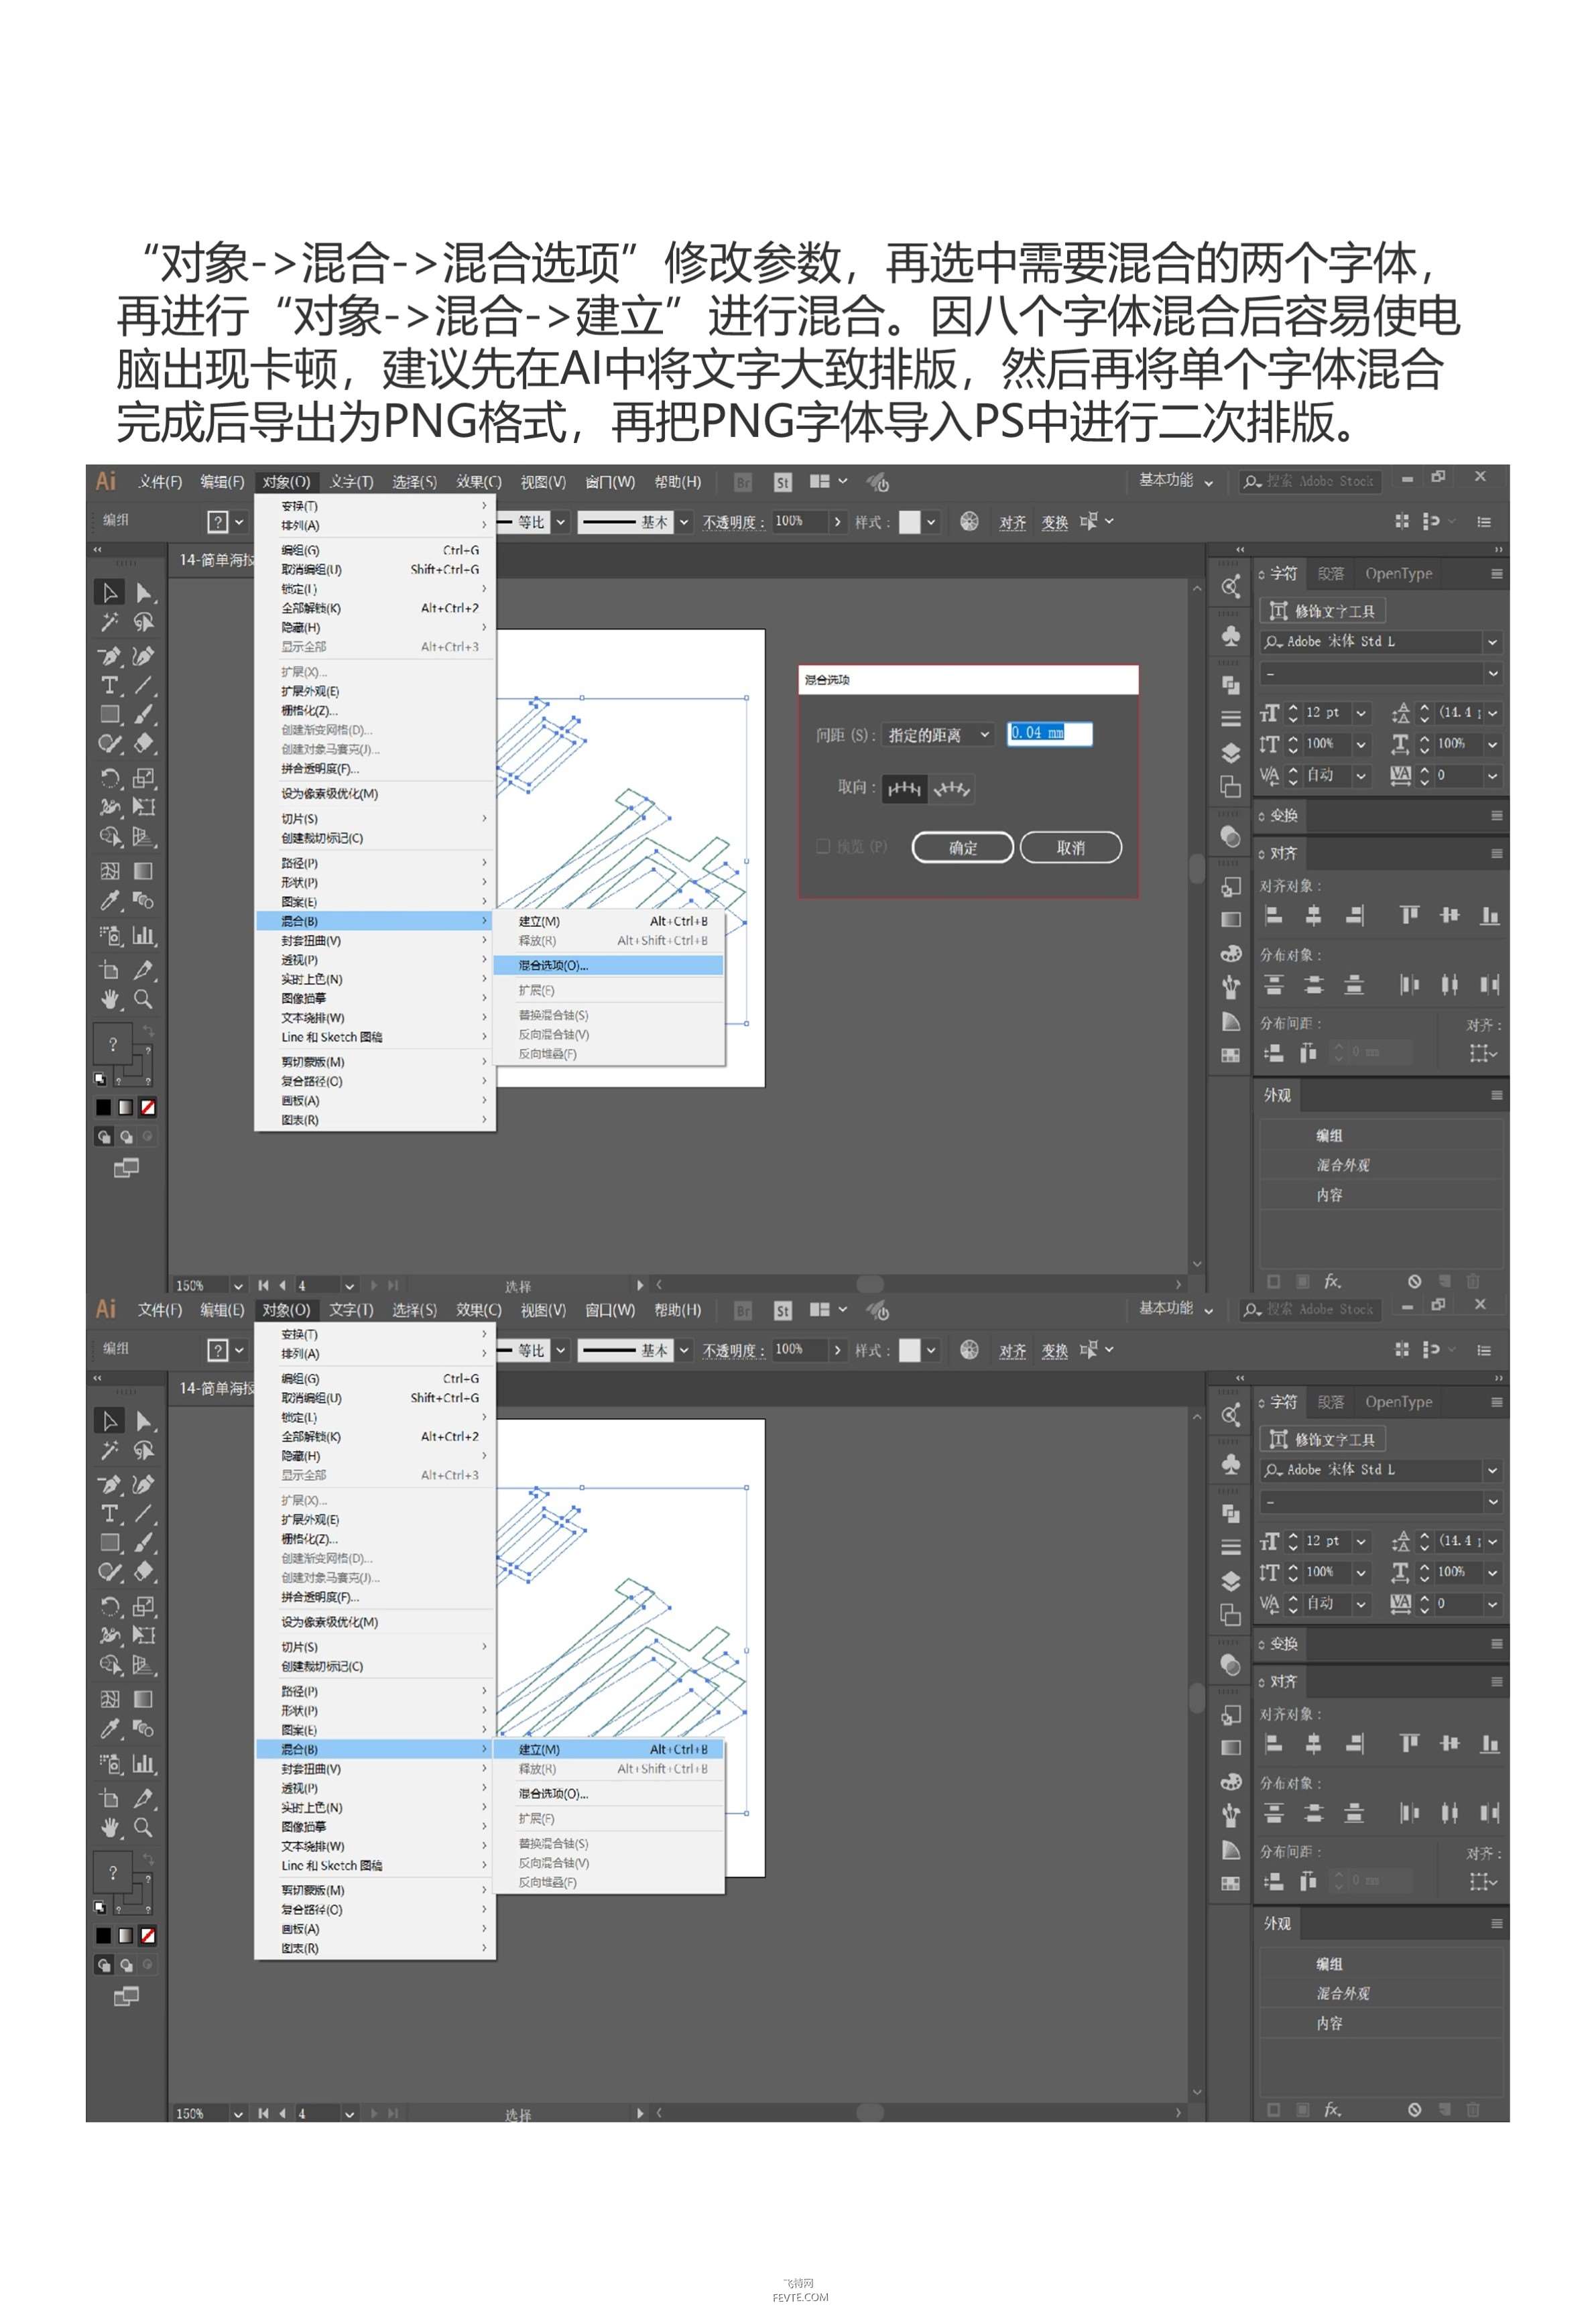Screen dimensions: 1596x2305
Task: Click vertical align top icon in lower screenshot
Action: (x=1409, y=1743)
